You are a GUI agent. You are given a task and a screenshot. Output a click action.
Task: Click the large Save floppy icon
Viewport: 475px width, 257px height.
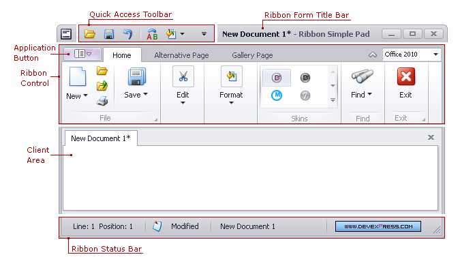[136, 76]
